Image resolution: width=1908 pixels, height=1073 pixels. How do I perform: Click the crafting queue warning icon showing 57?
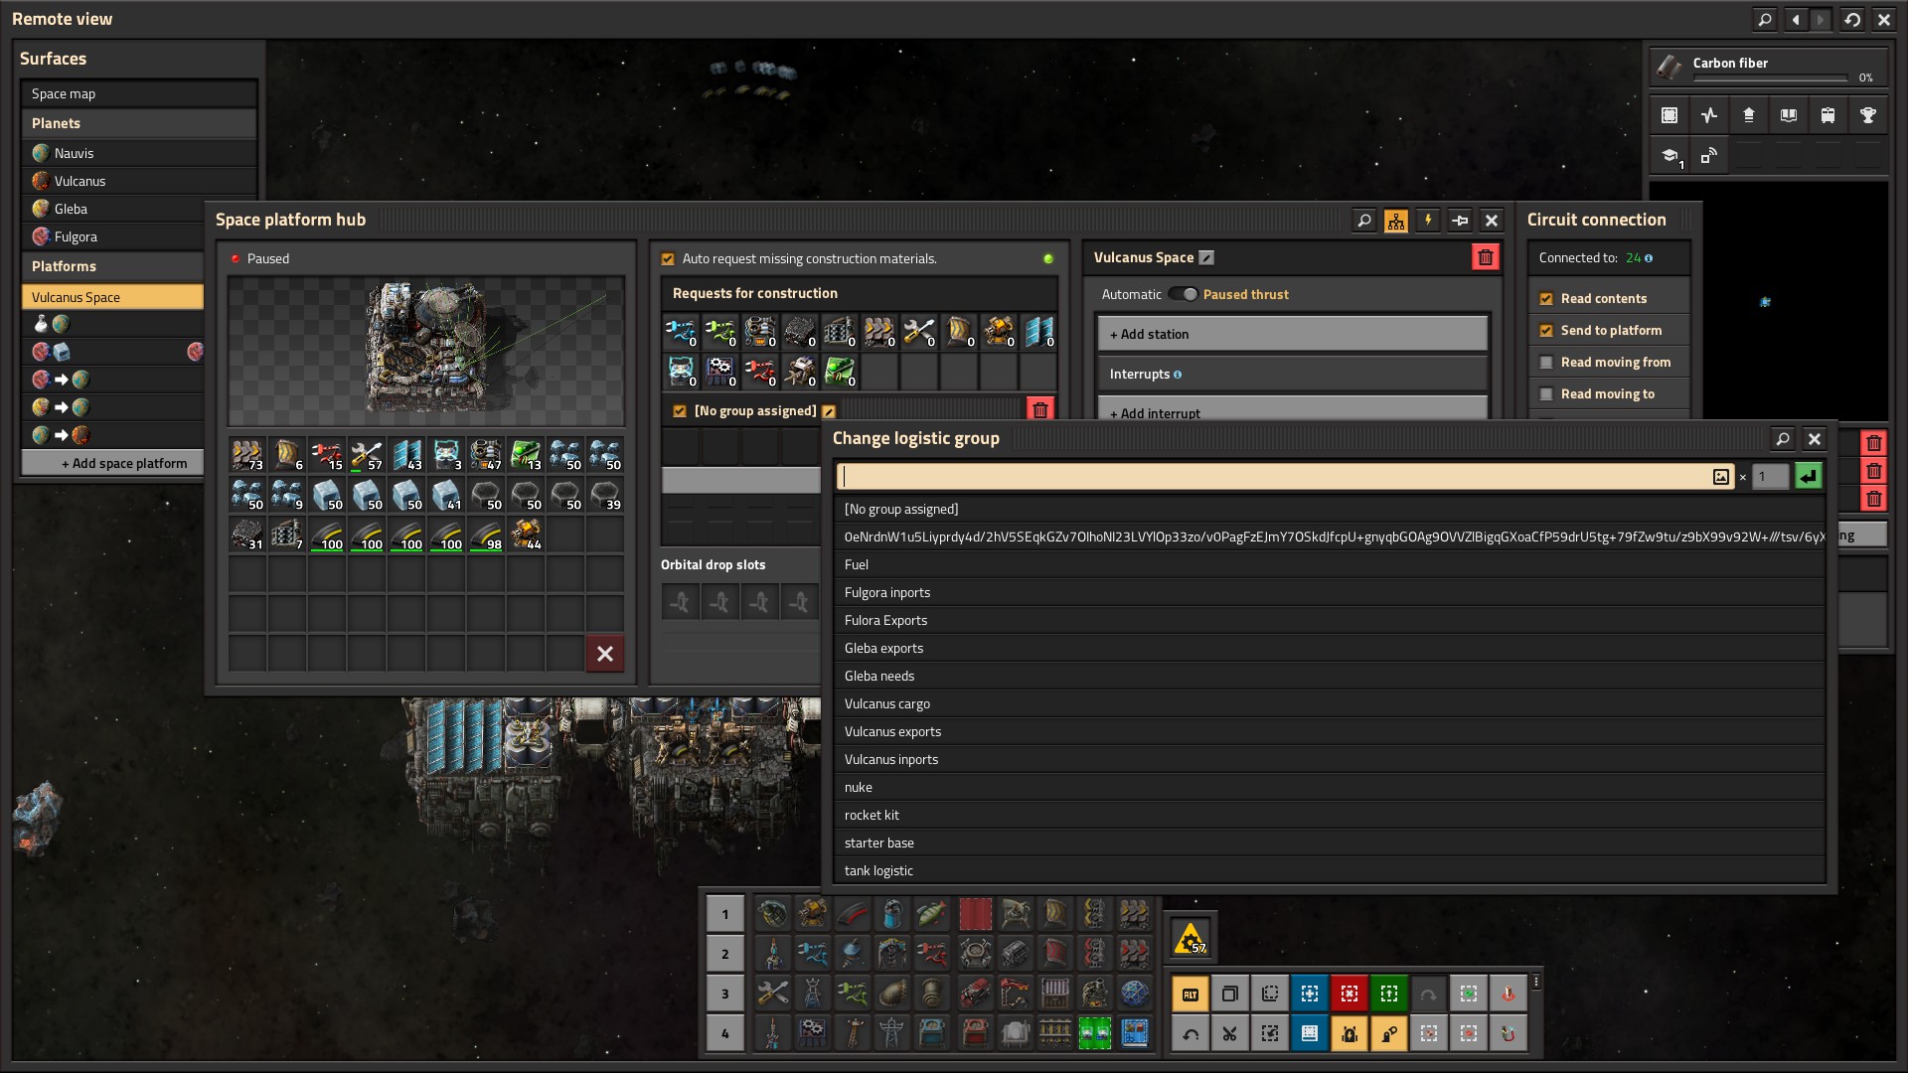(x=1191, y=938)
